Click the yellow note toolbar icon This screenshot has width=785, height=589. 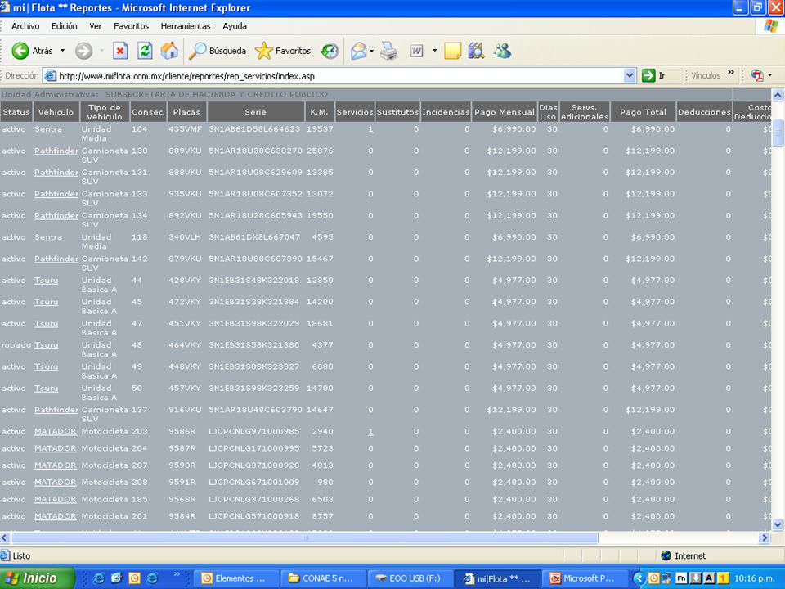(452, 51)
